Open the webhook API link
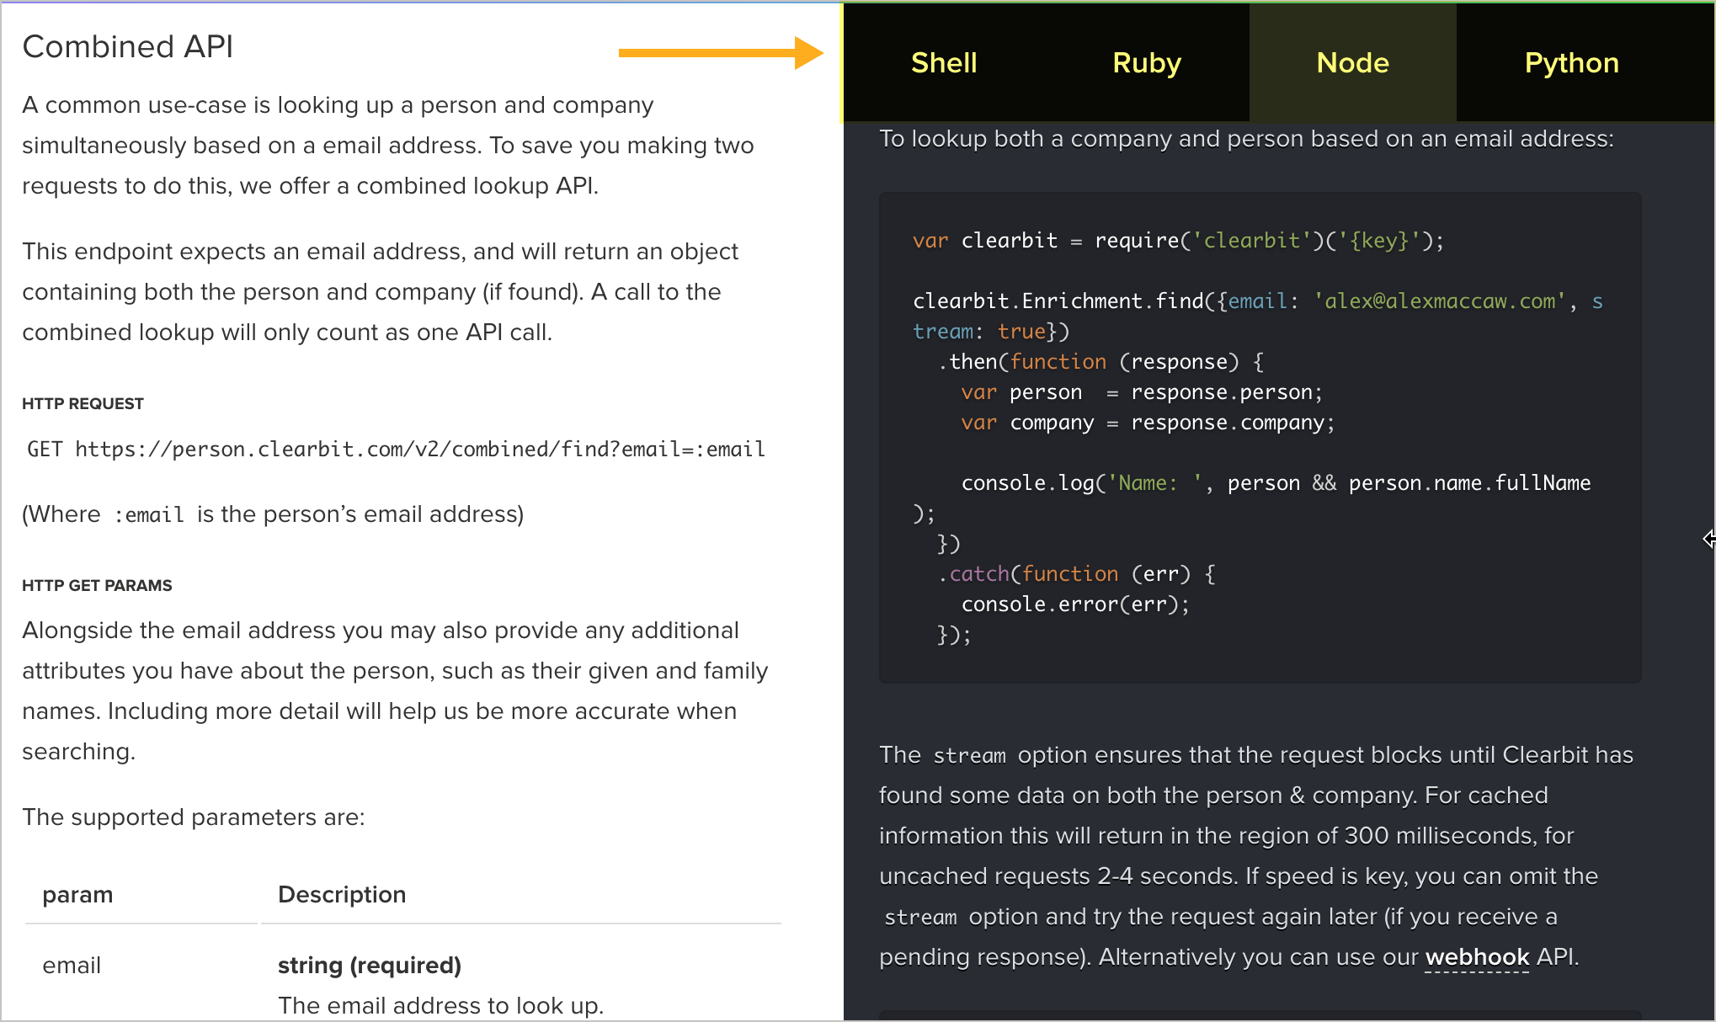This screenshot has height=1022, width=1716. coord(1476,957)
